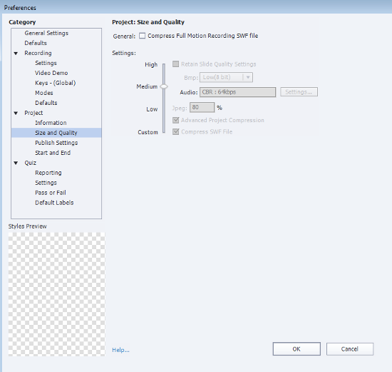The height and width of the screenshot is (372, 392).
Task: Select Keys - (Global) item
Action: (56, 83)
